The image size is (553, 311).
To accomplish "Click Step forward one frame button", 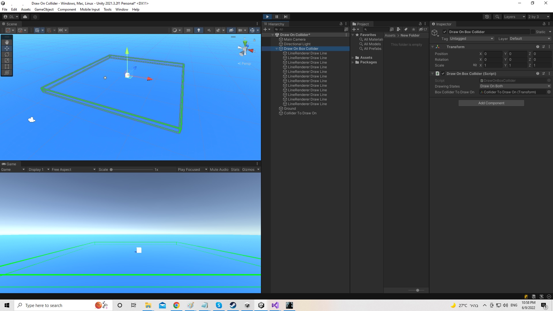I will pyautogui.click(x=285, y=17).
